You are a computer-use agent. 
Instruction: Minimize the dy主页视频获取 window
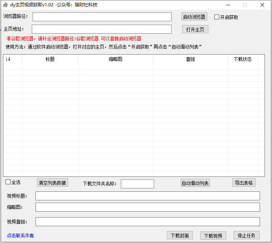[x=228, y=5]
